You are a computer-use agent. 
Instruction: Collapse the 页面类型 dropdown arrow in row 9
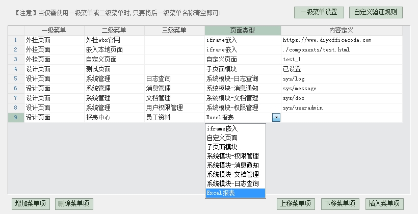(x=276, y=117)
